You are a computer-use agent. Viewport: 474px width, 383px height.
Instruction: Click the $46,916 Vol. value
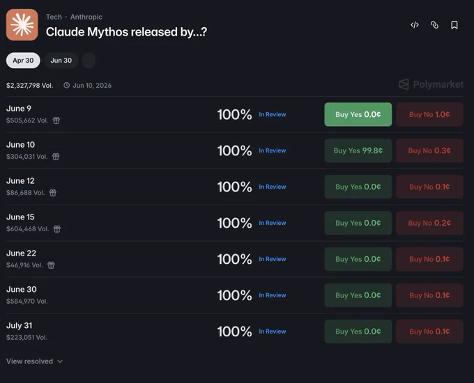click(x=24, y=265)
